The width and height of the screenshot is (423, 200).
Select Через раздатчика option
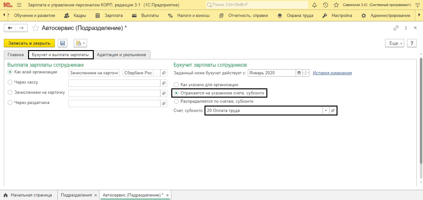tap(10, 103)
